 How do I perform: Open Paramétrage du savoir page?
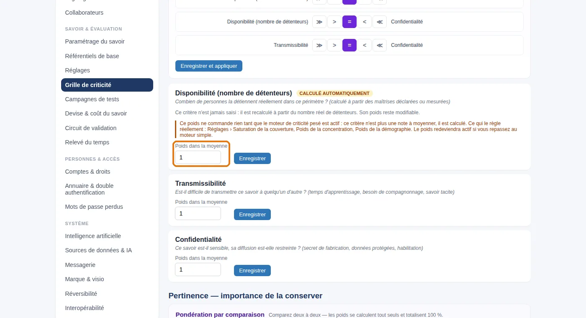point(107,41)
